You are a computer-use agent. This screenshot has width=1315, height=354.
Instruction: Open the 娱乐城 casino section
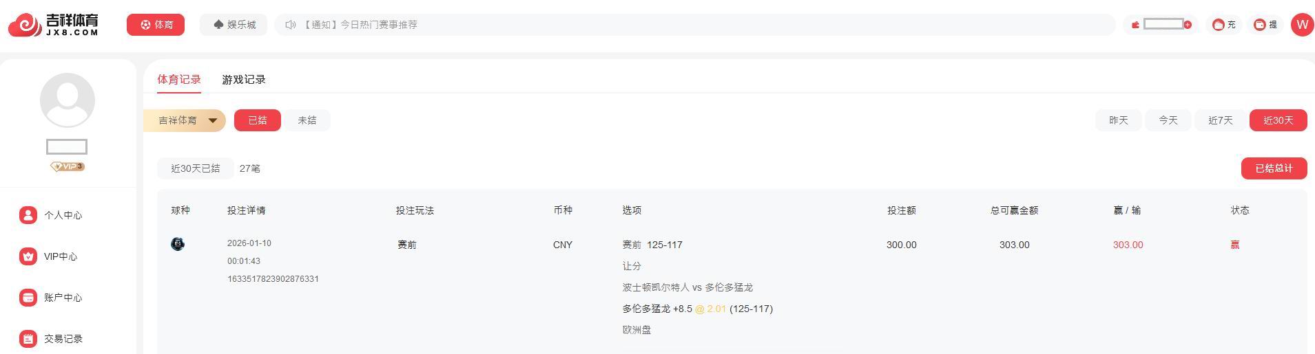pos(234,25)
